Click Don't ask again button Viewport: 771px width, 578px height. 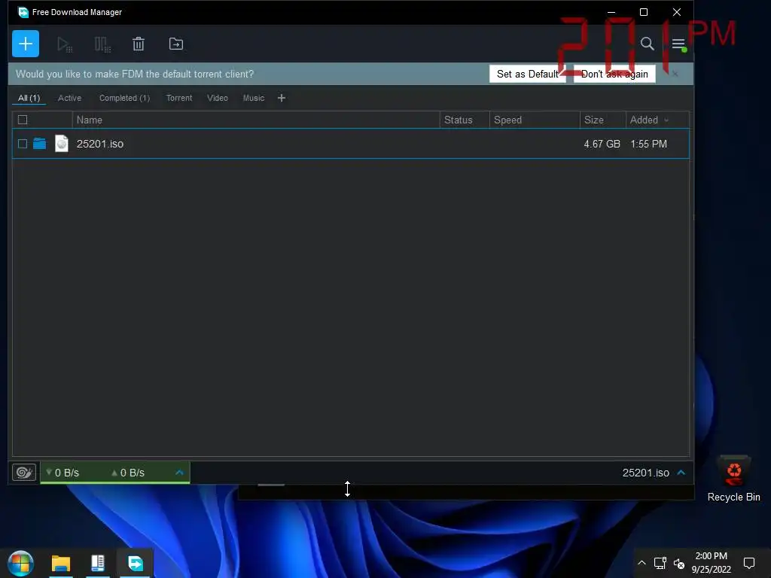pyautogui.click(x=614, y=75)
